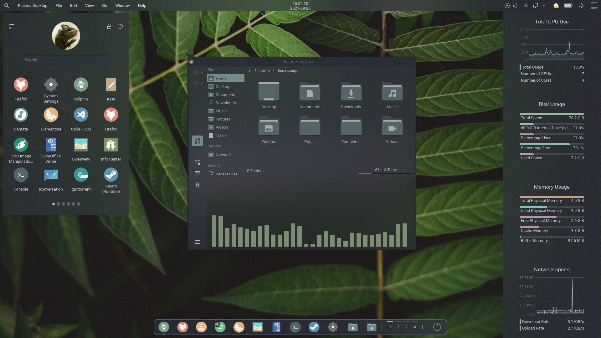Expand hidden system tray icons chevron
This screenshot has height=338, width=601.
[544, 6]
